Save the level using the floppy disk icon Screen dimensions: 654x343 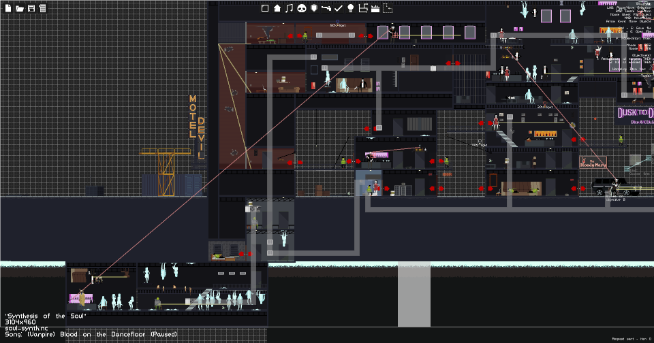(31, 8)
